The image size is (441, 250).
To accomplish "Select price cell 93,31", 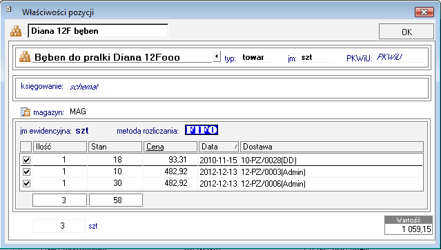I will coord(170,160).
